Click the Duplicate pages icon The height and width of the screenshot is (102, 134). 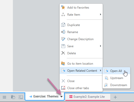pos(63,25)
